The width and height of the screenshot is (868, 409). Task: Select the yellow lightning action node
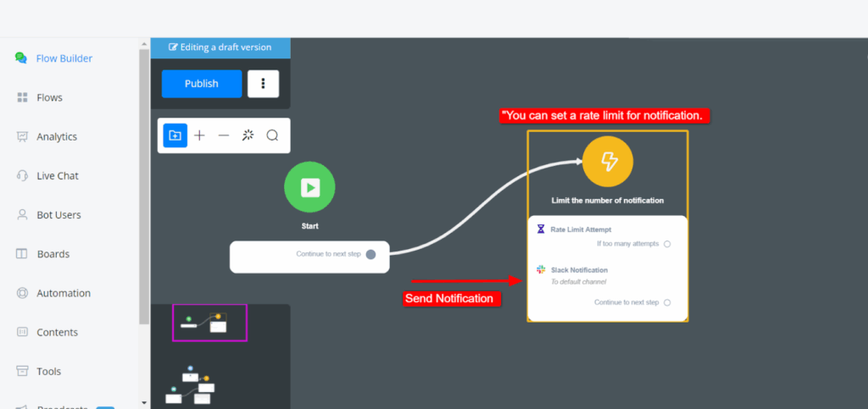[x=608, y=161]
